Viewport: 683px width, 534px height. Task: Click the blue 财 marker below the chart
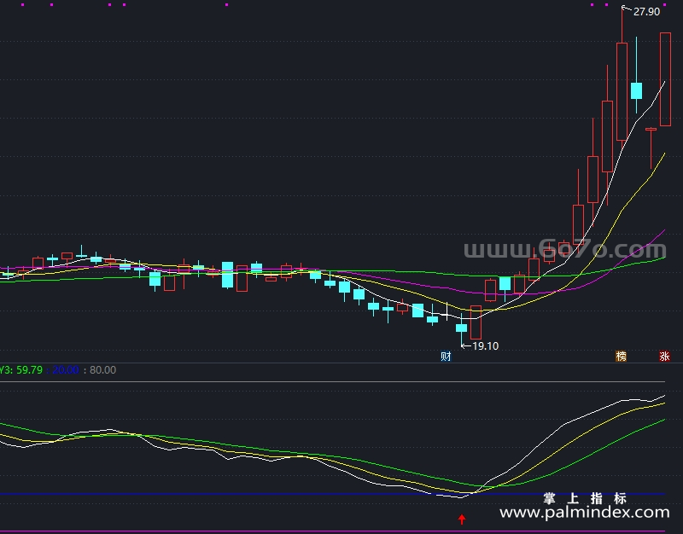click(x=446, y=357)
